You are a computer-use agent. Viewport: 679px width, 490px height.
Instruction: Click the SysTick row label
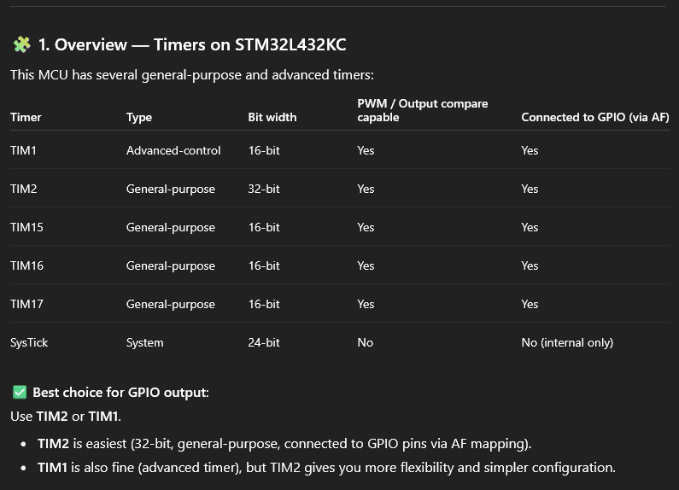29,342
